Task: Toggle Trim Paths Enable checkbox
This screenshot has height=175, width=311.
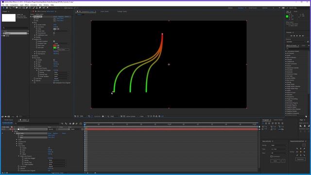Action: coord(54,60)
